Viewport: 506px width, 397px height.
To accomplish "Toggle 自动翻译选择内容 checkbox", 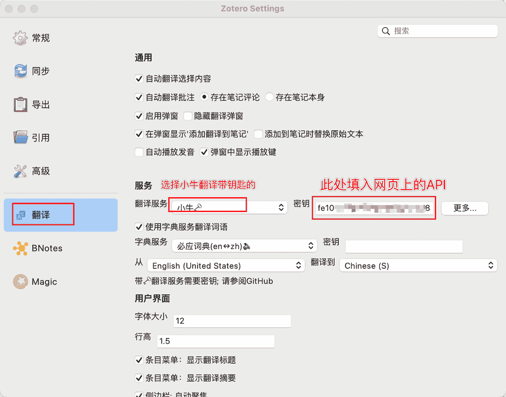I will (x=139, y=79).
